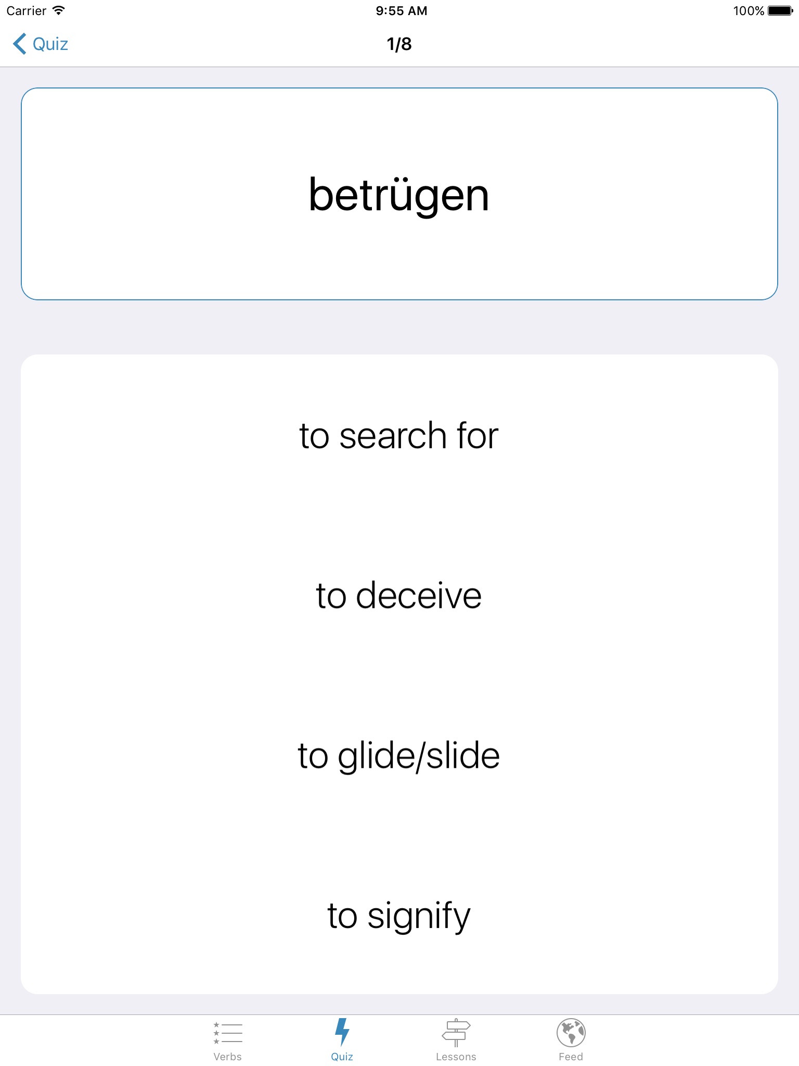Tap the 9:55 AM clock
Viewport: 799px width, 1066px height.
coord(401,11)
